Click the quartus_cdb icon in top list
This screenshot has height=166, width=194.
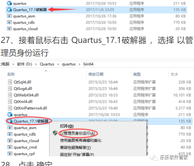[x=9, y=22]
